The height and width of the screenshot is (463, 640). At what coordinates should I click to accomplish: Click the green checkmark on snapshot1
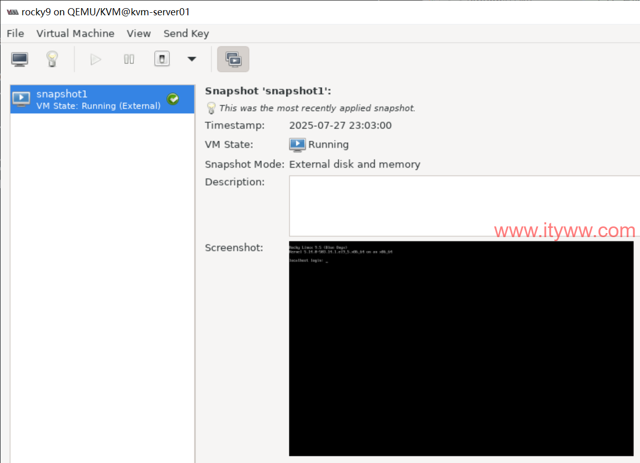(173, 99)
